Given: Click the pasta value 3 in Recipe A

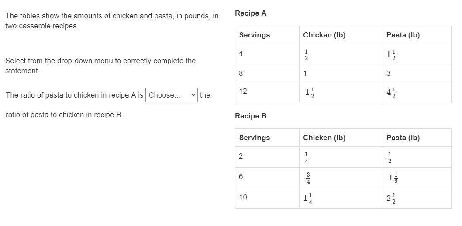Looking at the screenshot, I should (417, 73).
